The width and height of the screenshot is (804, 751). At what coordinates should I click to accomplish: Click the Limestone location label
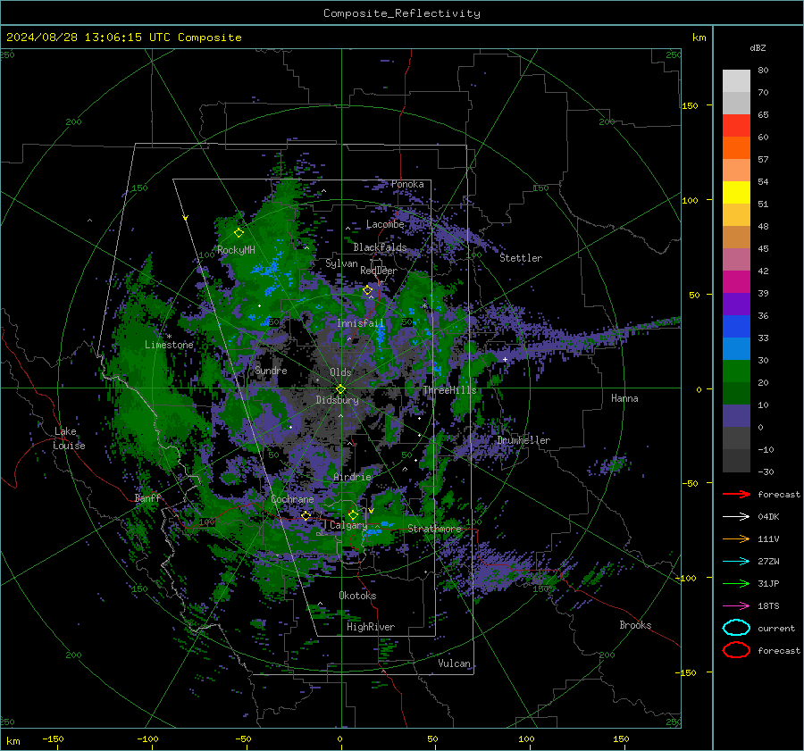tap(169, 345)
